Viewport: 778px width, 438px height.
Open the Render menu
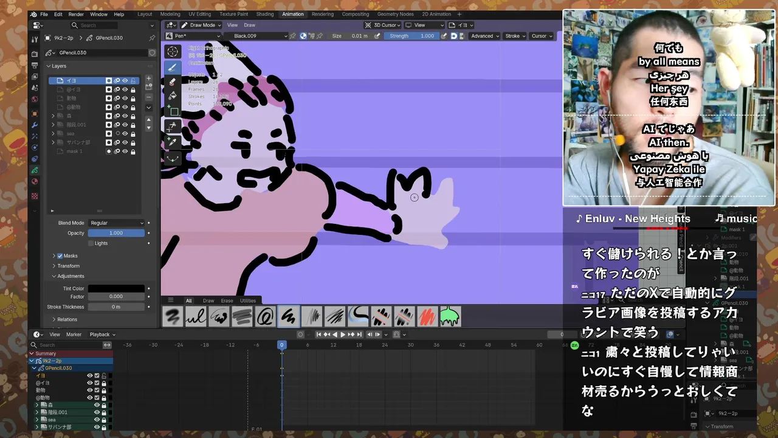pos(76,14)
